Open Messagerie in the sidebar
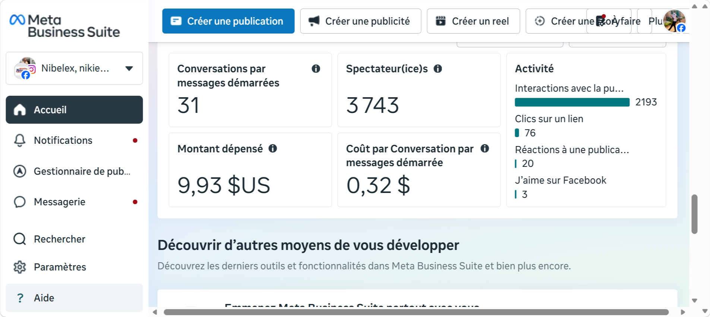Viewport: 710px width, 317px height. pyautogui.click(x=74, y=202)
